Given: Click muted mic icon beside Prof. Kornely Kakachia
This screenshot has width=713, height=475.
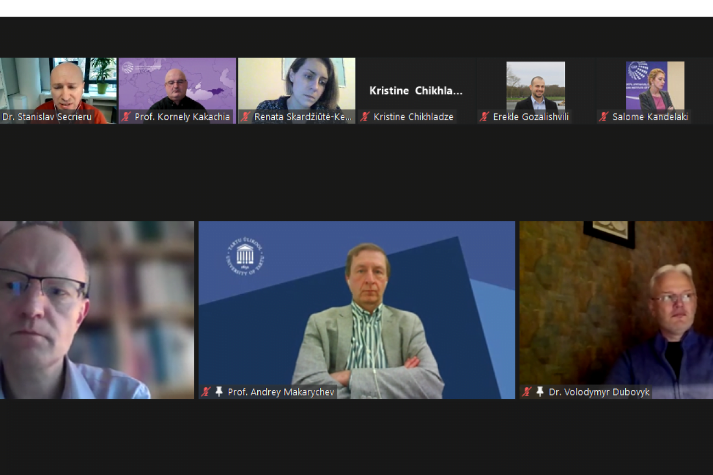Looking at the screenshot, I should click(x=126, y=117).
